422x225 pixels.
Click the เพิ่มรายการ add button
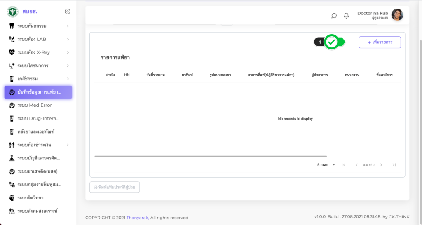click(x=380, y=42)
